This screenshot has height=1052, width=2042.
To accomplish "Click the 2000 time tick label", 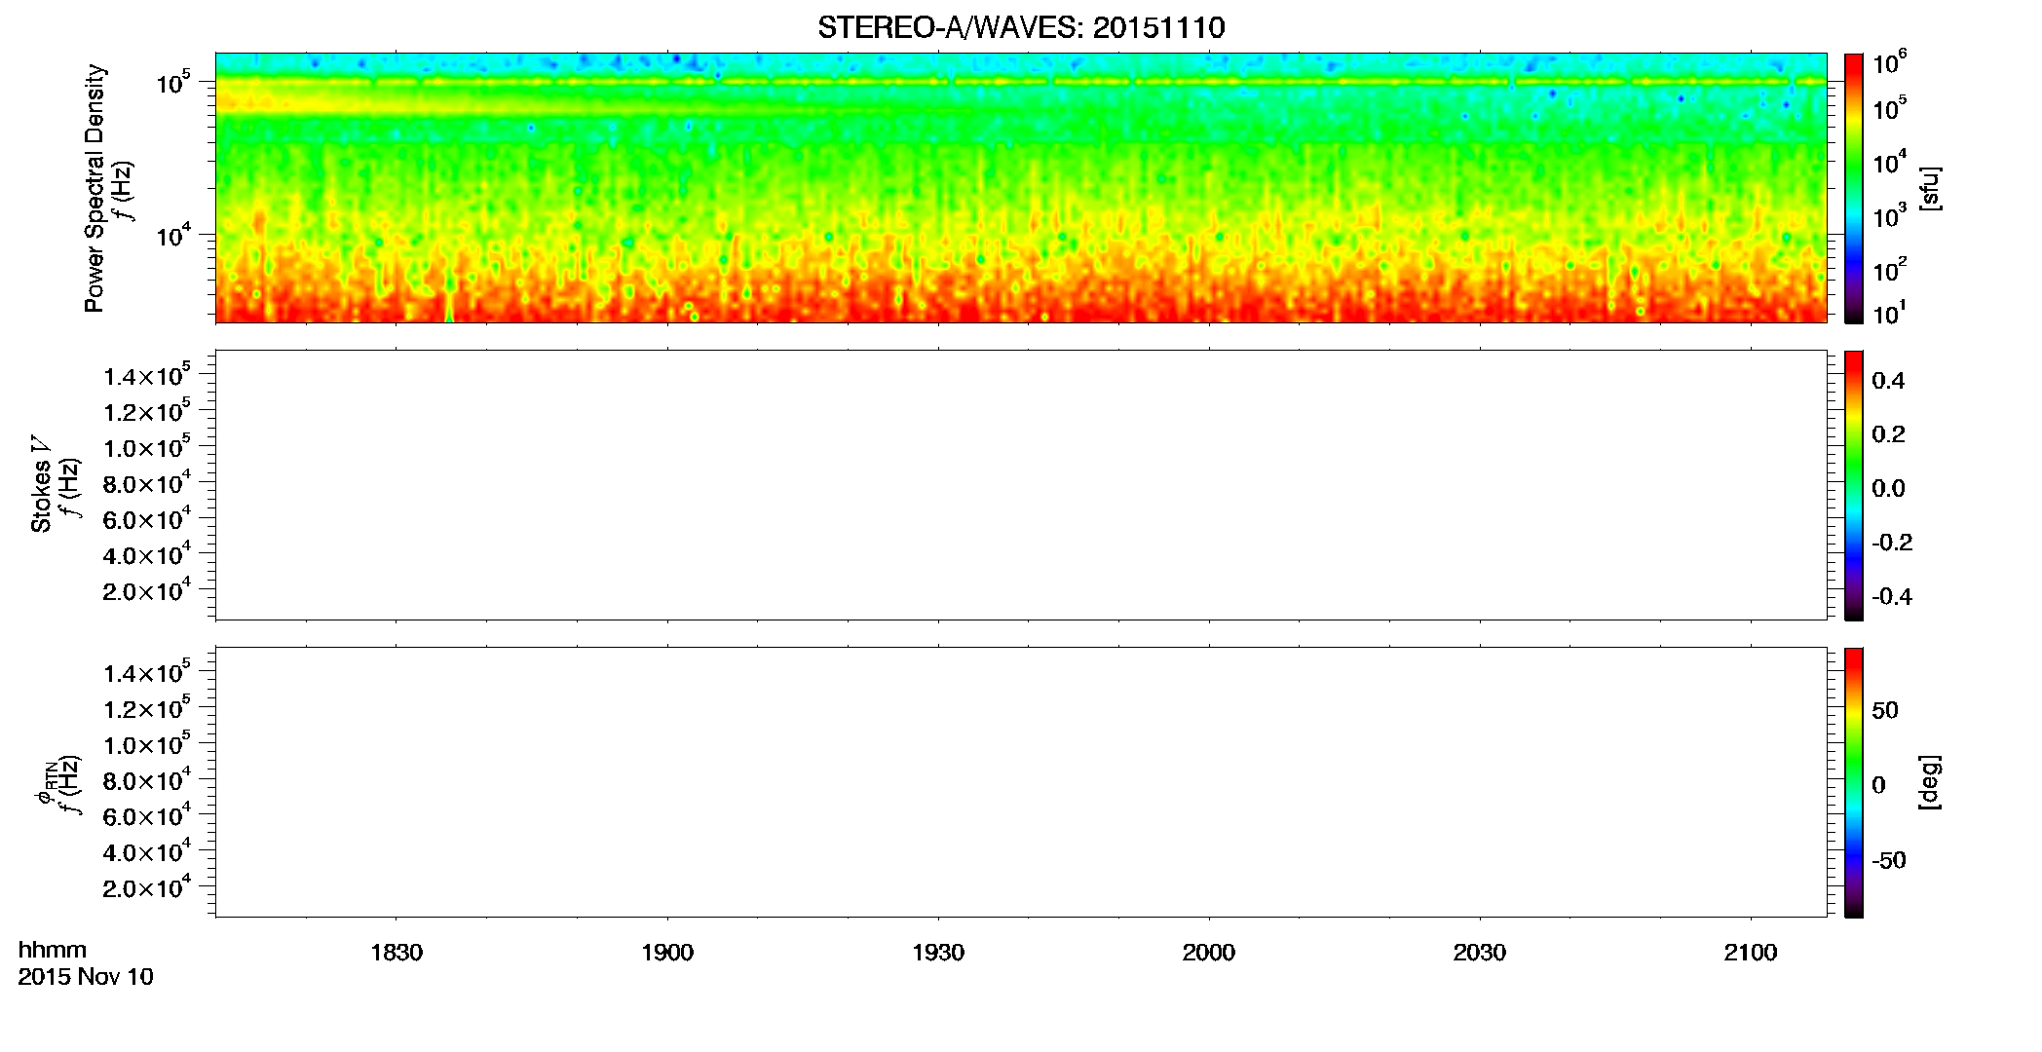I will 1209,953.
